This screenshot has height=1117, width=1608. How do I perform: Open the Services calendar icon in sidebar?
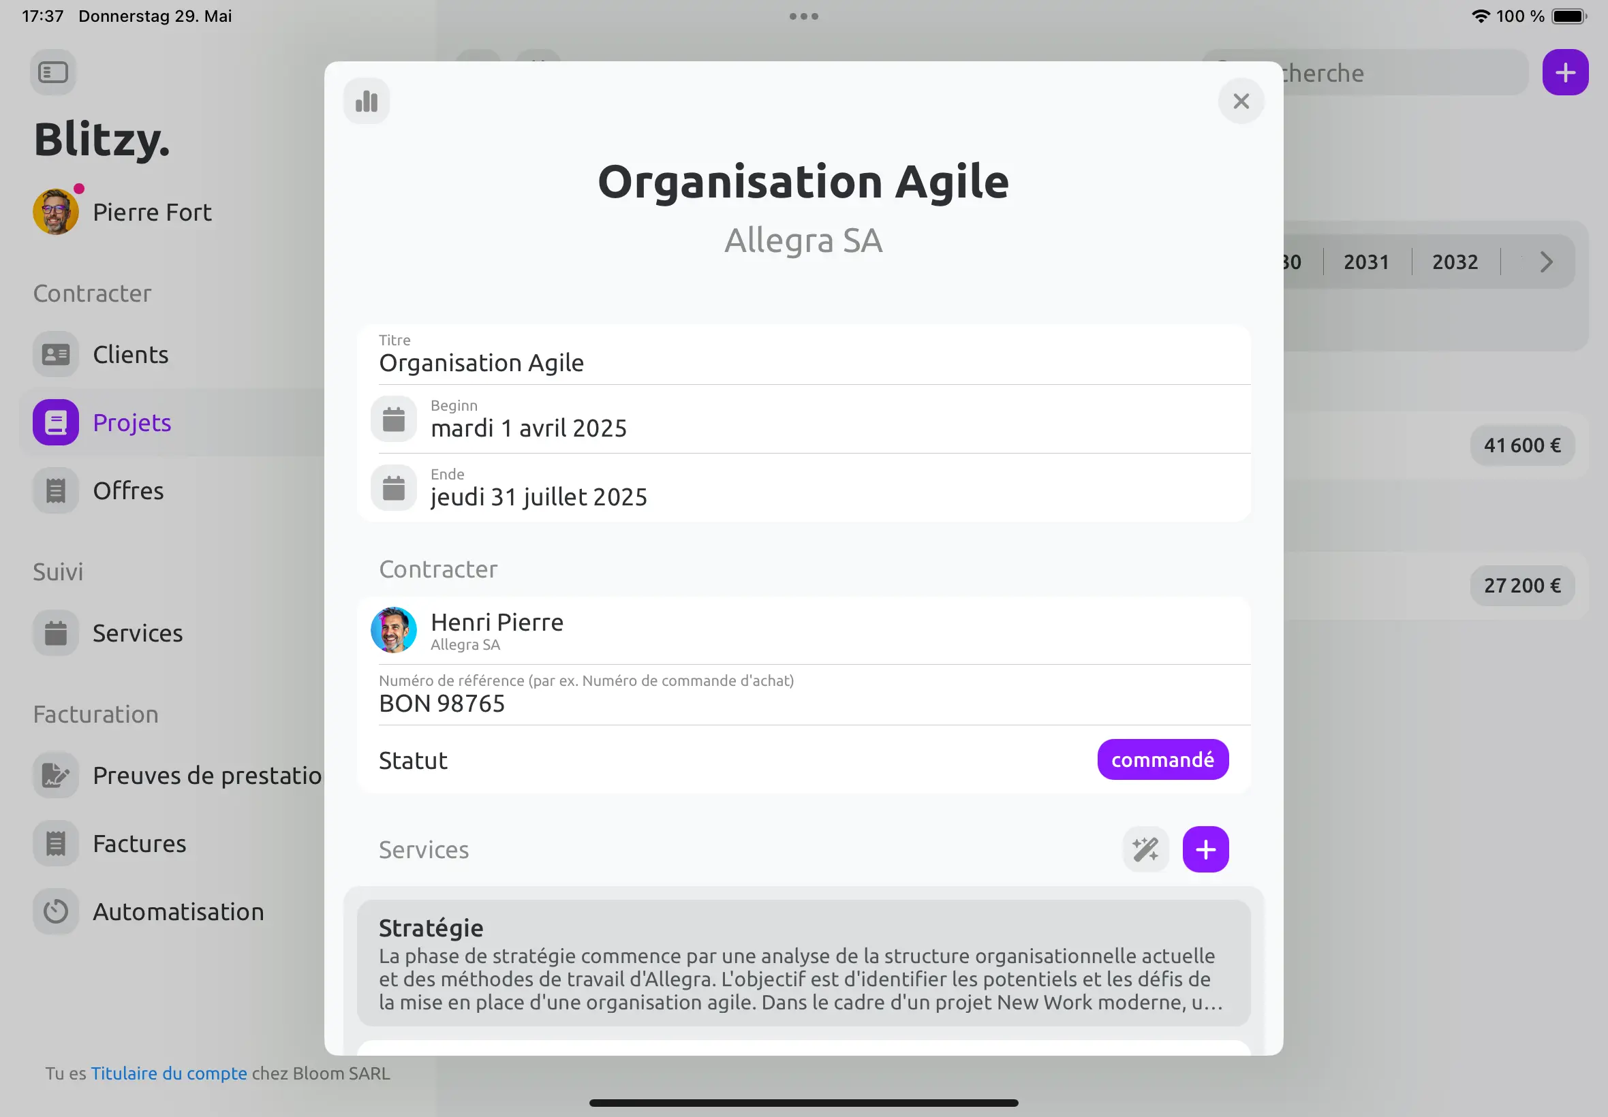55,633
